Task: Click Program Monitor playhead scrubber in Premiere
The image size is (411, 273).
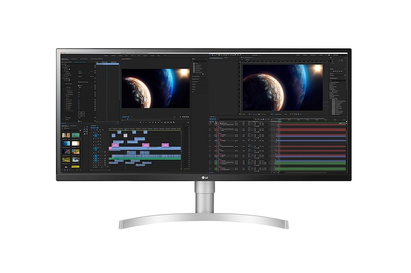Action: [x=127, y=119]
